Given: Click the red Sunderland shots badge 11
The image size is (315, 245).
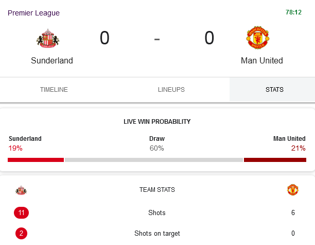Looking at the screenshot, I should (x=21, y=213).
